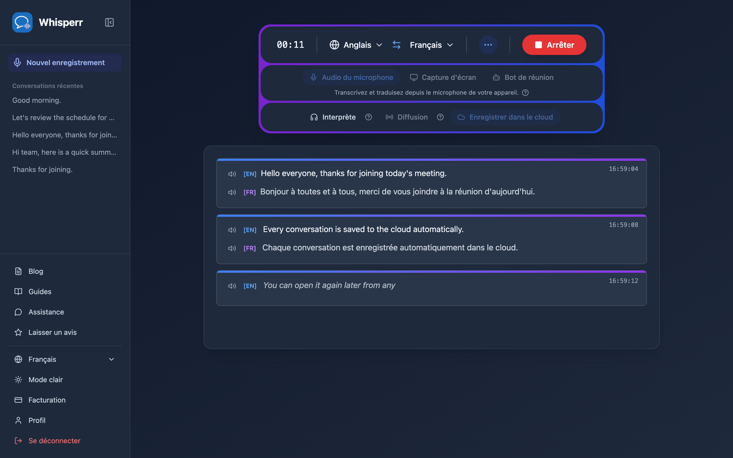Viewport: 733px width, 458px height.
Task: Open help tooltip next to Diffusion
Action: pos(440,117)
